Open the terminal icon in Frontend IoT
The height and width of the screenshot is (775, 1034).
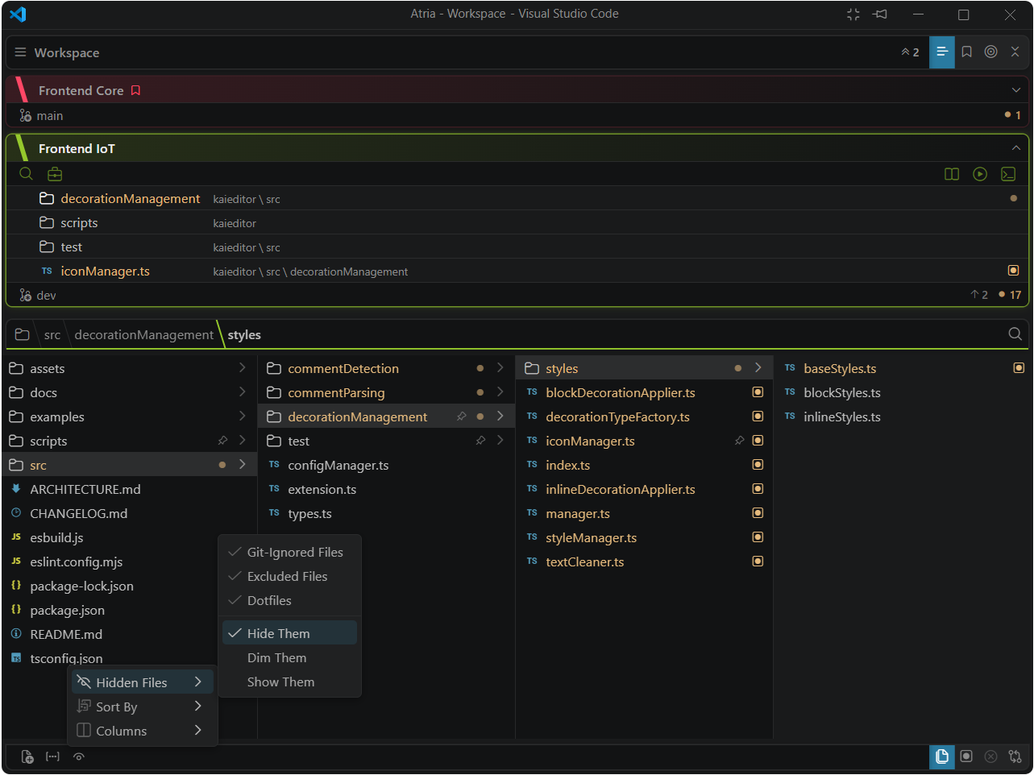1008,174
